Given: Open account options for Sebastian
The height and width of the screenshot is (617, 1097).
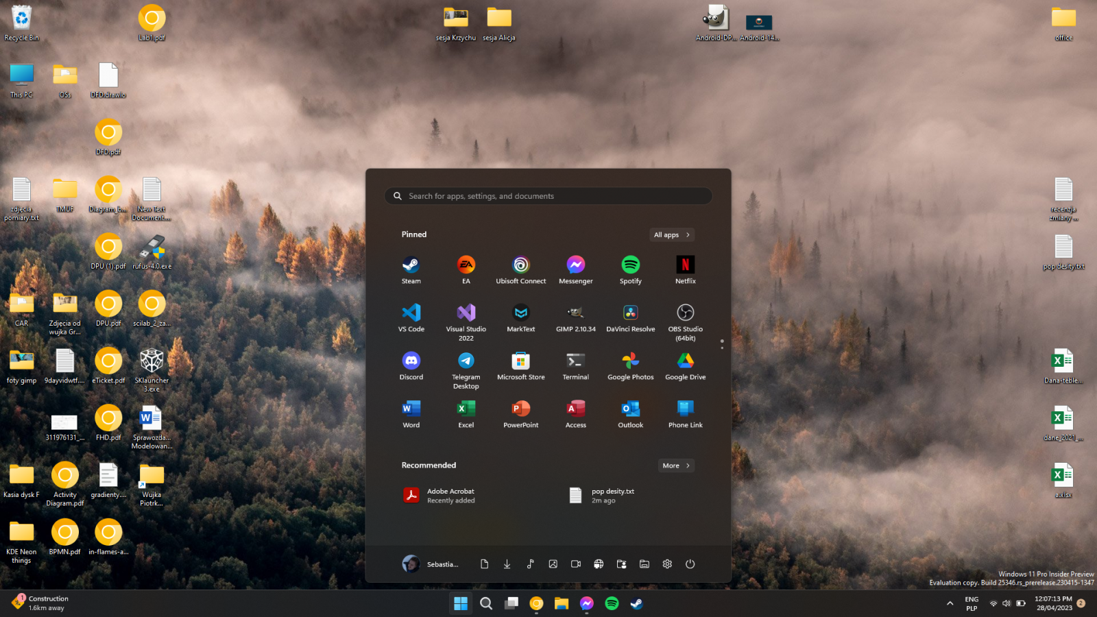Looking at the screenshot, I should pyautogui.click(x=431, y=564).
